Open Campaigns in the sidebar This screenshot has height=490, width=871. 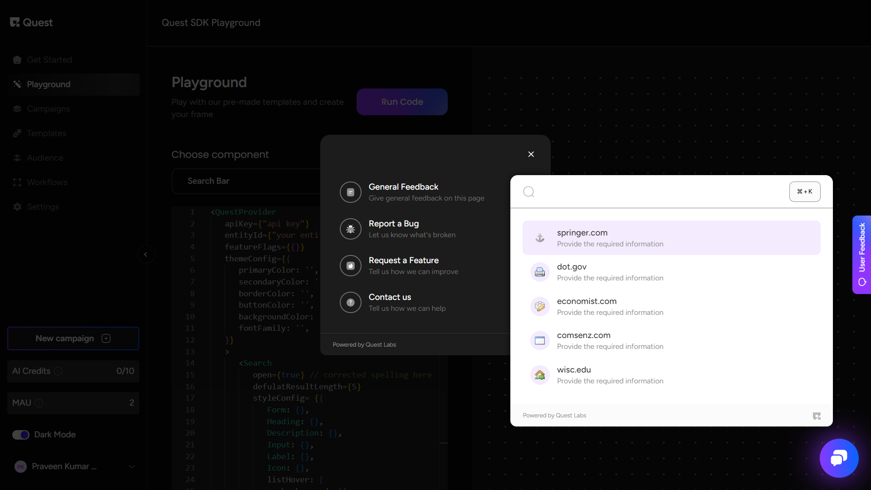click(x=48, y=109)
